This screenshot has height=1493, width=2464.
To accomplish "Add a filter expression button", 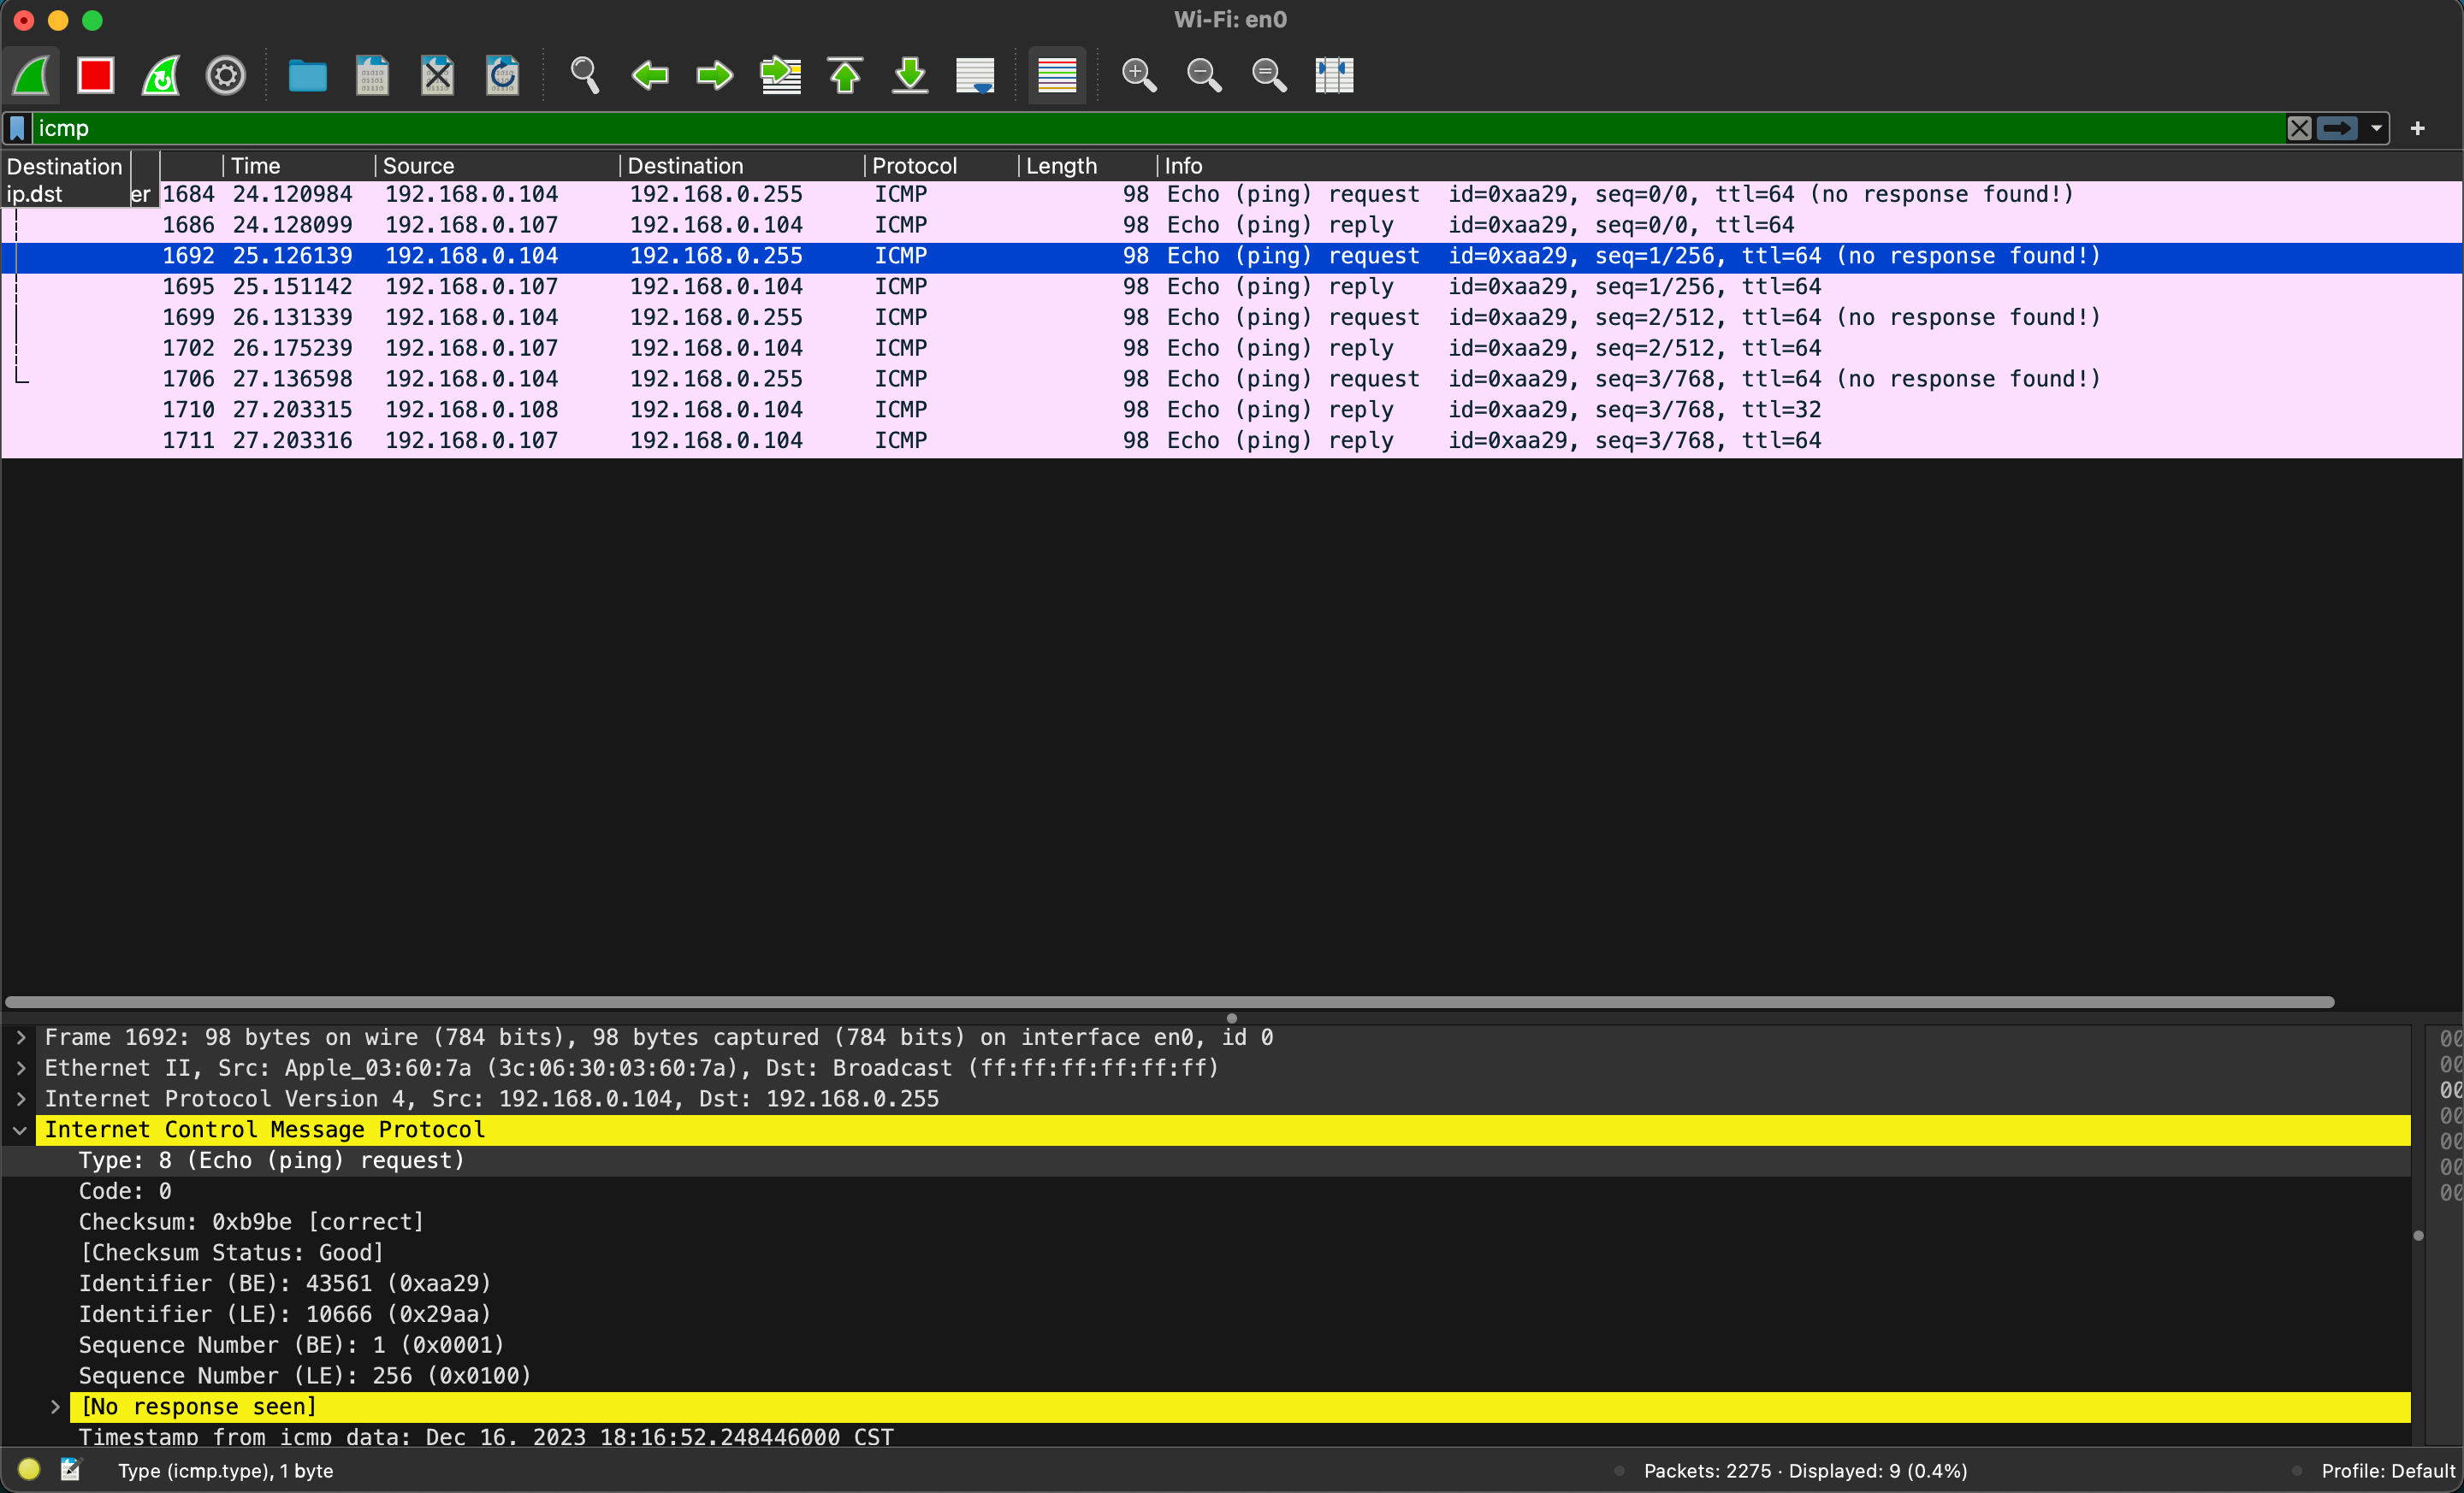I will pos(2418,128).
